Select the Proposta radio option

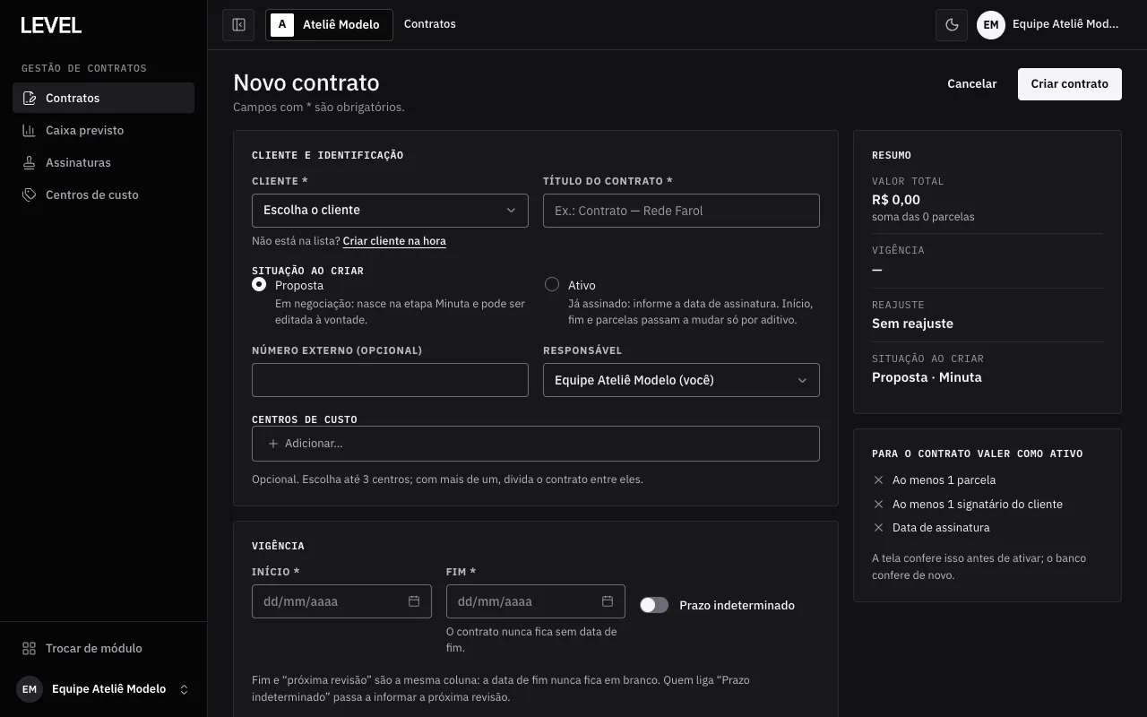(259, 284)
